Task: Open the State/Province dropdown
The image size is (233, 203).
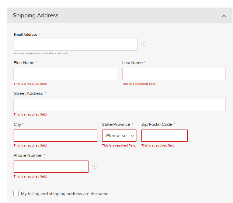Action: tap(119, 136)
